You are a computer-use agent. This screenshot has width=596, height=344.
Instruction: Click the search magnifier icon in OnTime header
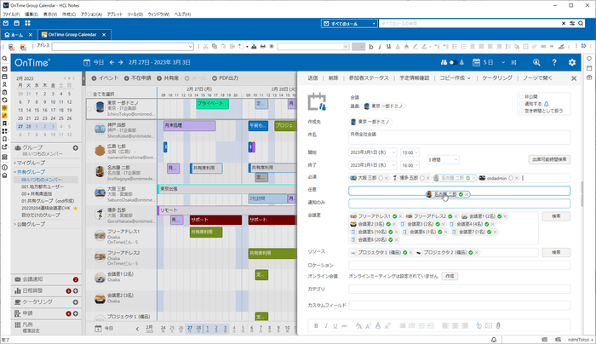click(535, 62)
